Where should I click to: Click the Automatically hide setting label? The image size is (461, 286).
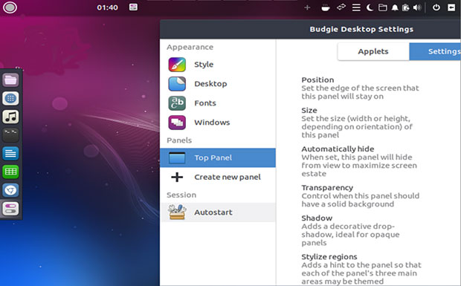pyautogui.click(x=338, y=149)
